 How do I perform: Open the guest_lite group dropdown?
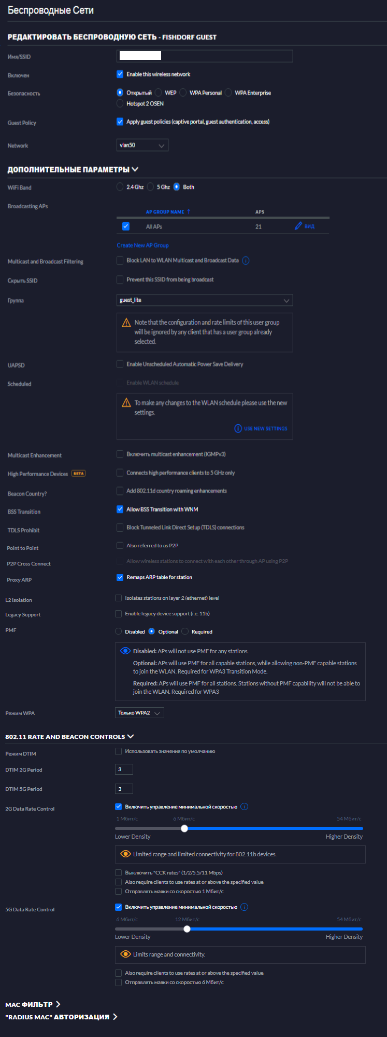(205, 300)
